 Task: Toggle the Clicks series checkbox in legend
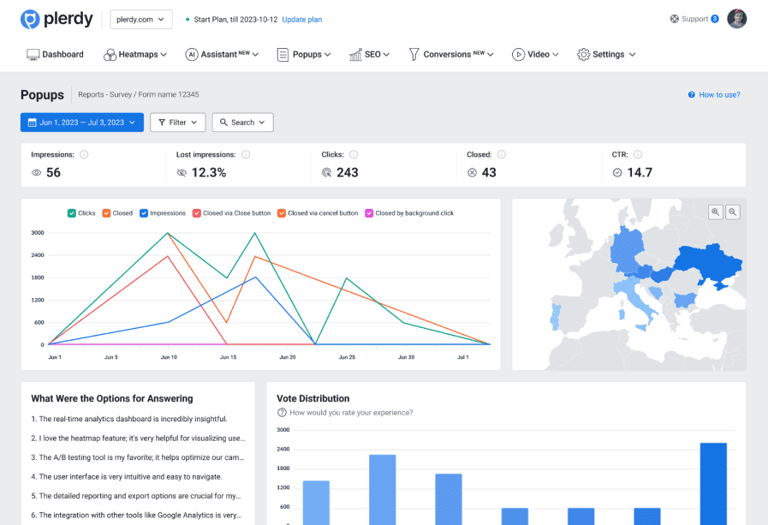pyautogui.click(x=72, y=213)
